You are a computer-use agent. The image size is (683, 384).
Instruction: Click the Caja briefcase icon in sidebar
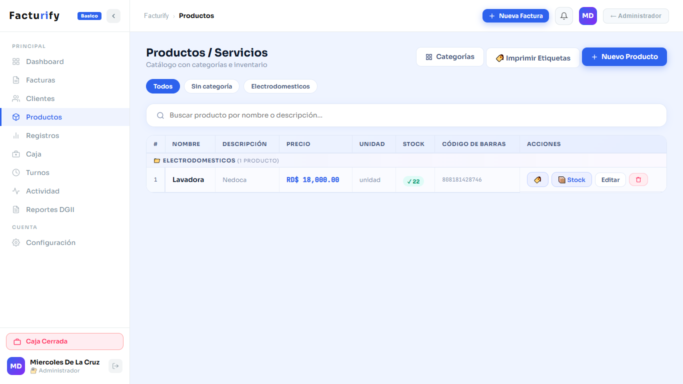coord(16,154)
